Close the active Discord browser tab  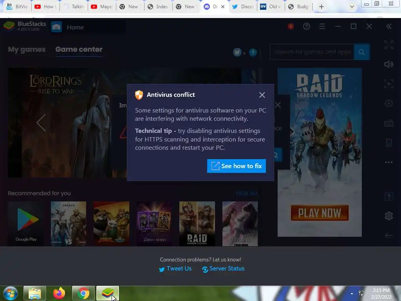click(223, 7)
